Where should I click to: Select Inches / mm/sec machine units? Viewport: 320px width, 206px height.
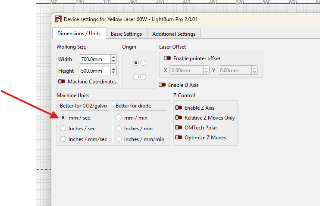pos(63,139)
